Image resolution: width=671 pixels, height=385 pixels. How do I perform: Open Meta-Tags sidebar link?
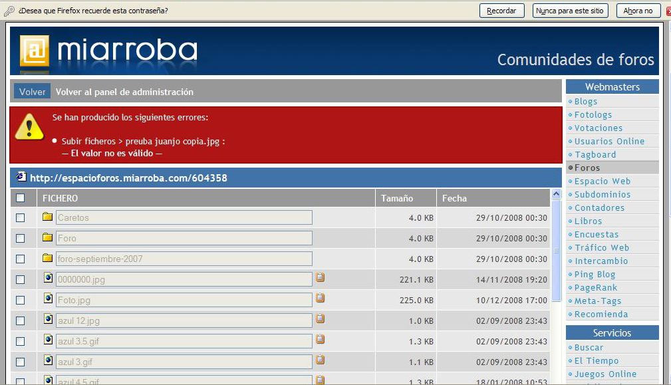pyautogui.click(x=598, y=301)
